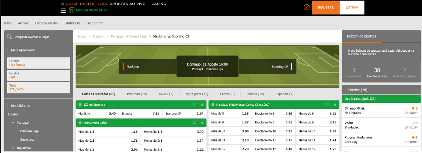Screen dimensions: 422x153
Task: Favorite the Handicap Mais/Menos Cantos star
Action: click(335, 104)
